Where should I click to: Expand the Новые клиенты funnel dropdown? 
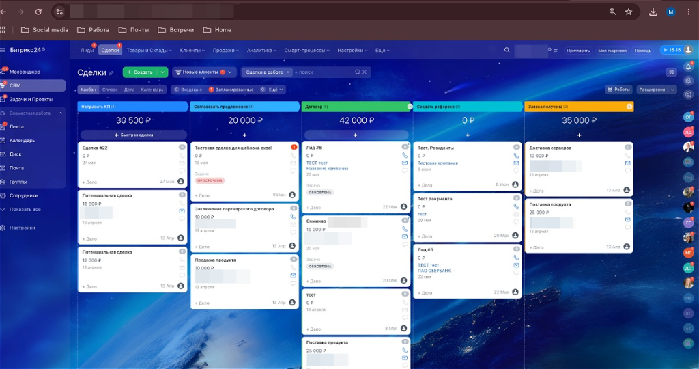[230, 72]
